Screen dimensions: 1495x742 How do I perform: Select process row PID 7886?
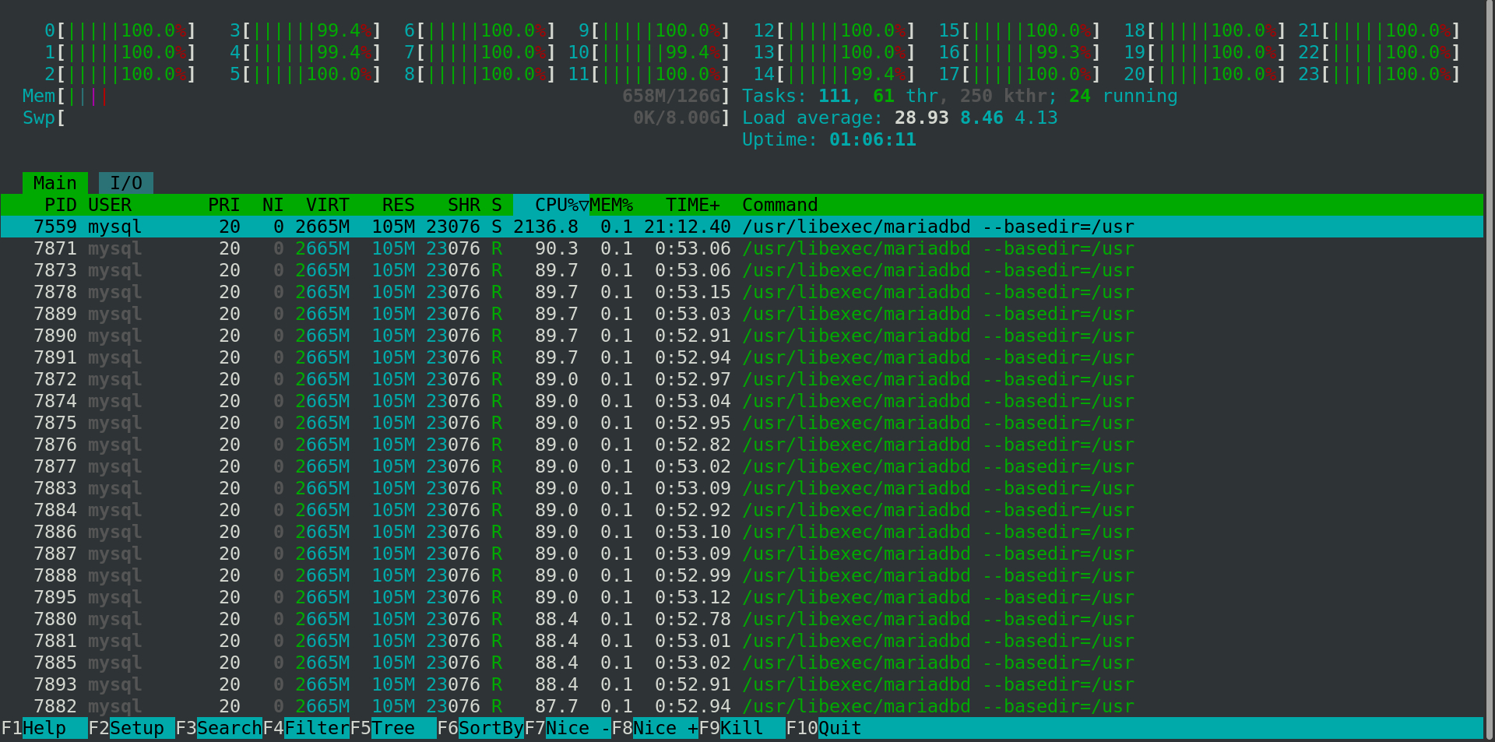742,532
